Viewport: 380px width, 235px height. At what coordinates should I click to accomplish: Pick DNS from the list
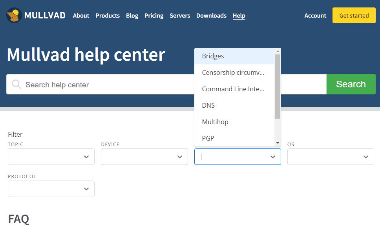tap(234, 105)
